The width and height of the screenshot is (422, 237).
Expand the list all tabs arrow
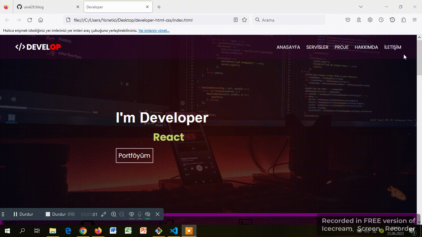(361, 7)
